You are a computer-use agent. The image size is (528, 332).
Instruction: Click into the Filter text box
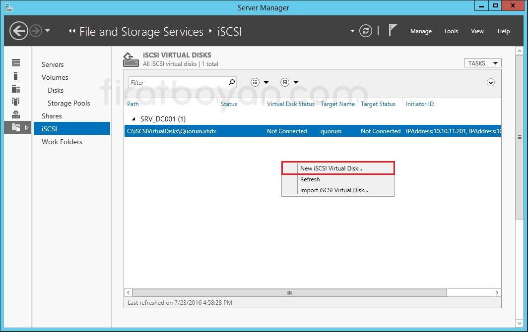pos(179,82)
